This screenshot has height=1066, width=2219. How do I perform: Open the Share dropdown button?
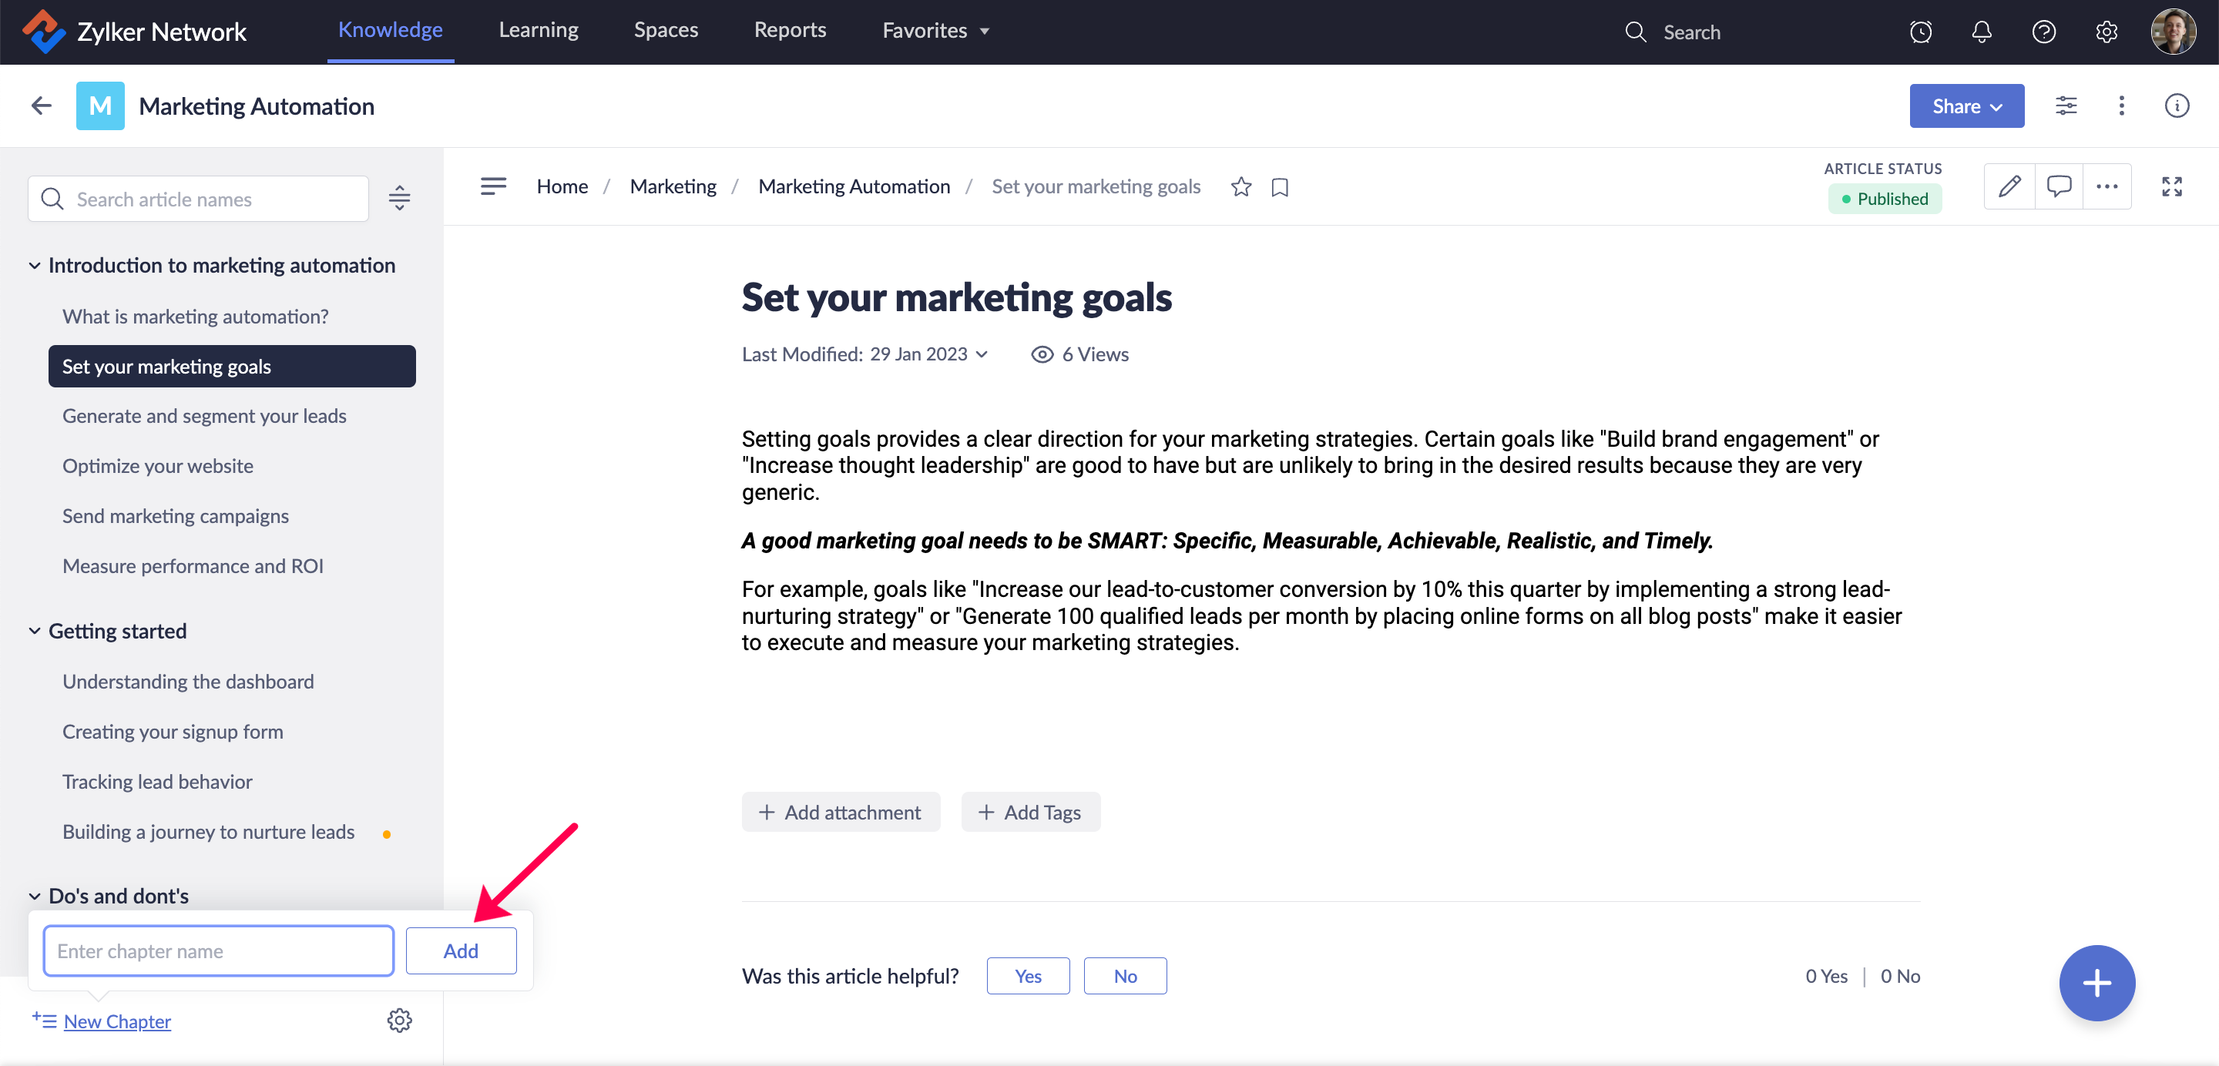coord(1966,106)
